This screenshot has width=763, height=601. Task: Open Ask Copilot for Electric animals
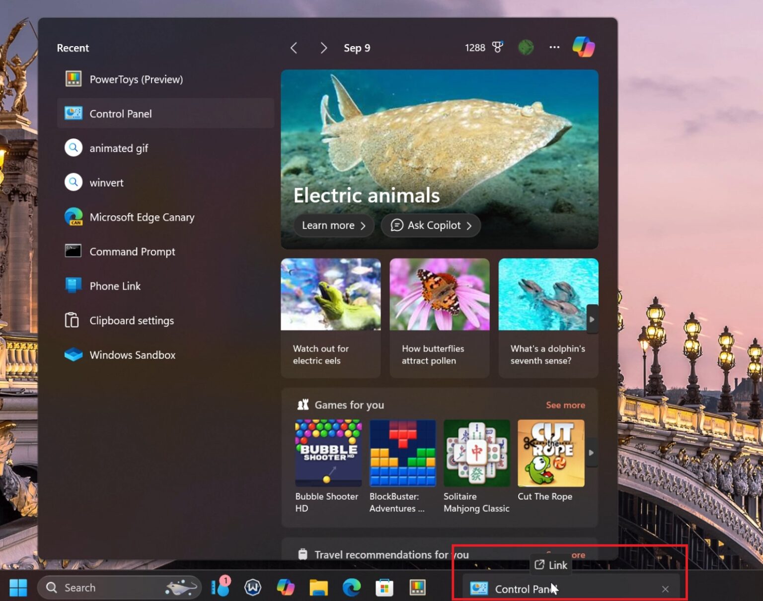[x=430, y=225]
